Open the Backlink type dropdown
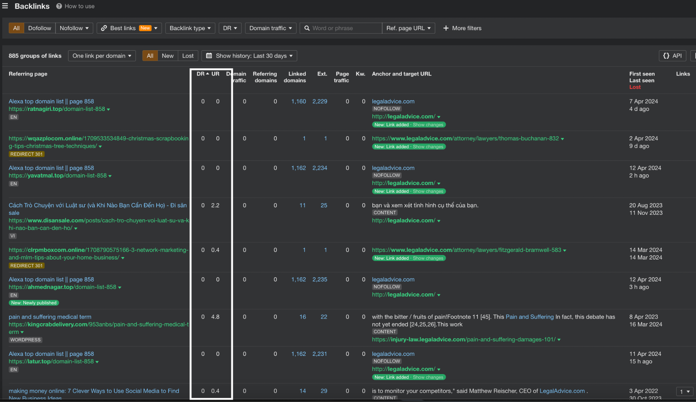 [x=190, y=28]
